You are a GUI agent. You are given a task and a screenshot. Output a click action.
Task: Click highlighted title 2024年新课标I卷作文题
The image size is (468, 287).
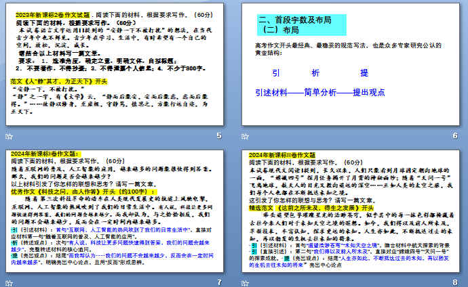coord(45,155)
